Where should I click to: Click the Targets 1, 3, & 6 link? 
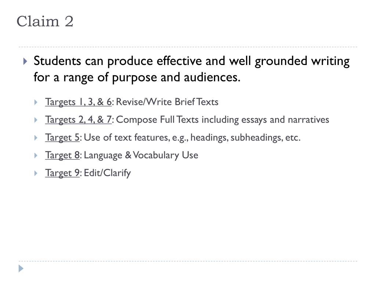coord(79,102)
